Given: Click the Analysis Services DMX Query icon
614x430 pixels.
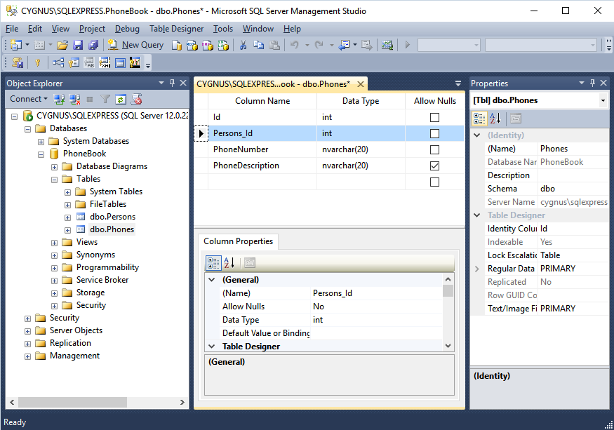Looking at the screenshot, I should (x=207, y=45).
